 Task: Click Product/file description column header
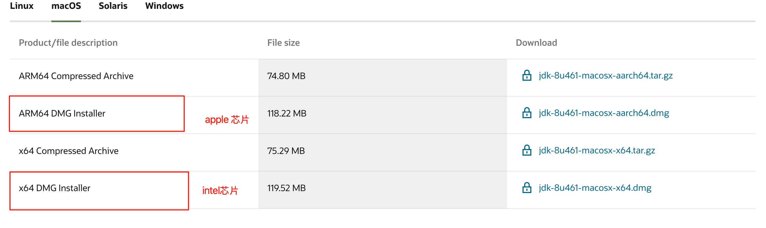[x=68, y=43]
